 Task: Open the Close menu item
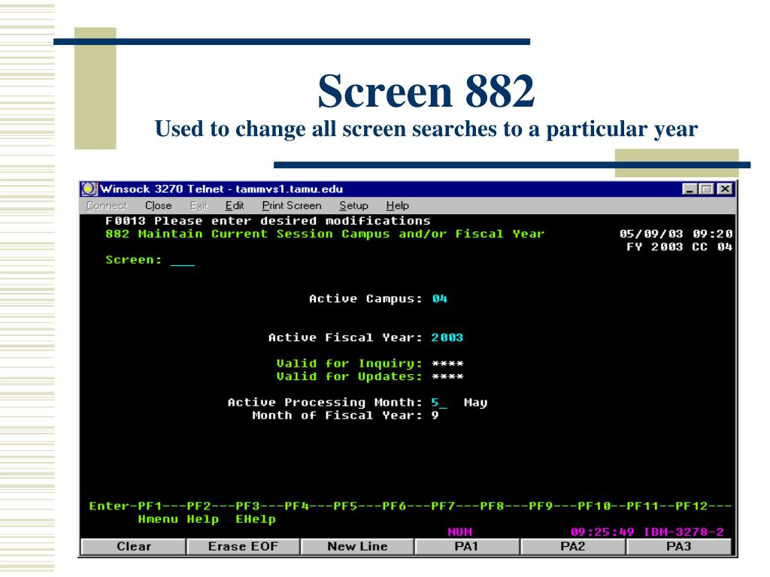point(158,206)
